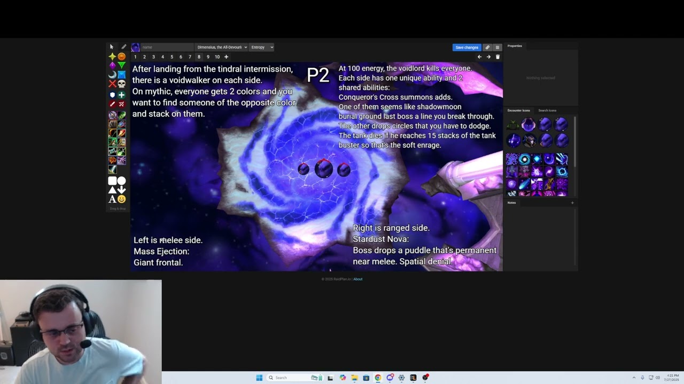Choose the white square shape
This screenshot has width=684, height=384.
(112, 181)
